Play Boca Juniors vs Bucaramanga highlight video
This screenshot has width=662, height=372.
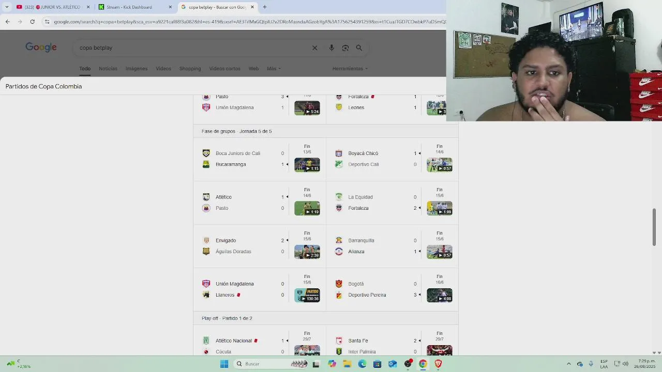[307, 165]
